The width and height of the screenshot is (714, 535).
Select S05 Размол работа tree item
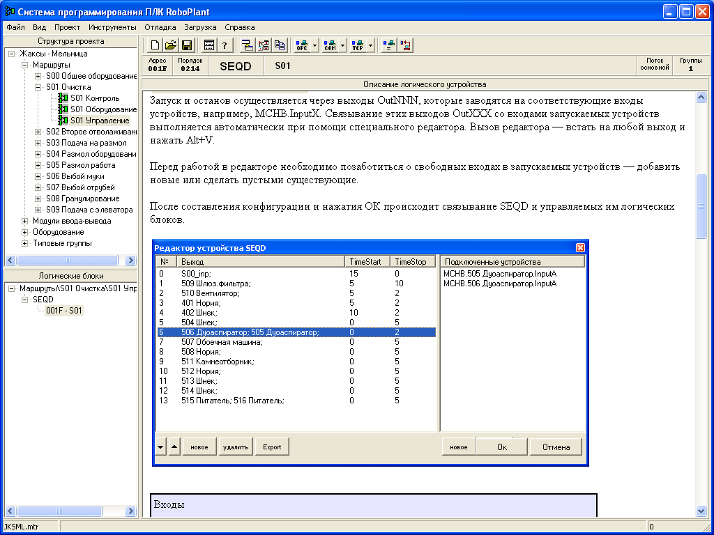[x=80, y=165]
